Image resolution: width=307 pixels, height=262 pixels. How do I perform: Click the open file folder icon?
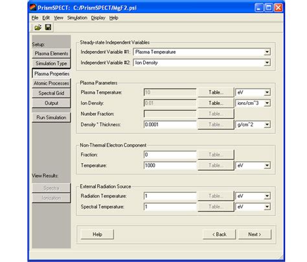pyautogui.click(x=38, y=27)
